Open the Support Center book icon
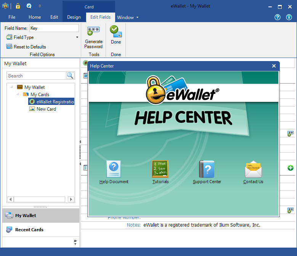This screenshot has height=256, width=297. [x=207, y=169]
